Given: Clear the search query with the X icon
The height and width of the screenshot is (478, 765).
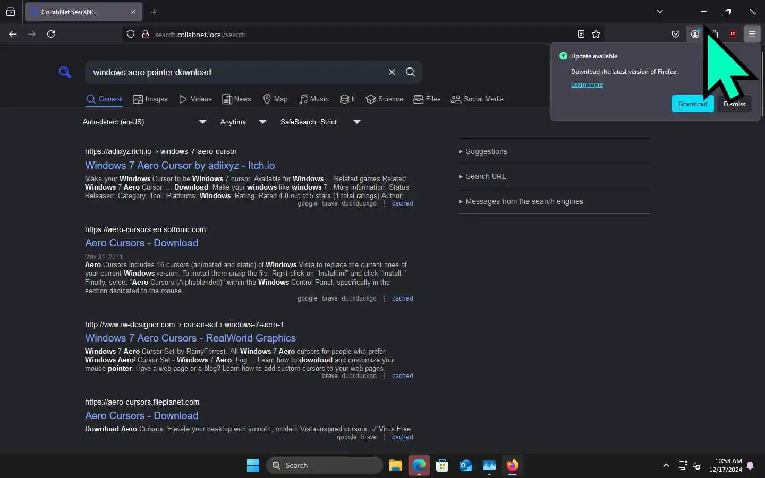Looking at the screenshot, I should click(x=392, y=72).
